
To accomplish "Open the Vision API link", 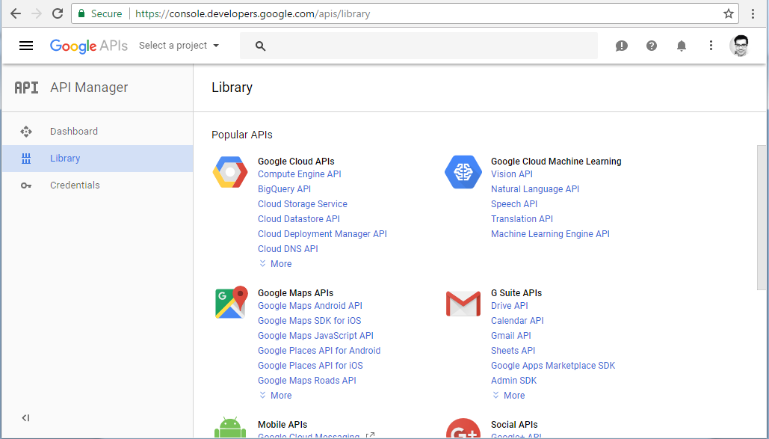I will pyautogui.click(x=511, y=174).
